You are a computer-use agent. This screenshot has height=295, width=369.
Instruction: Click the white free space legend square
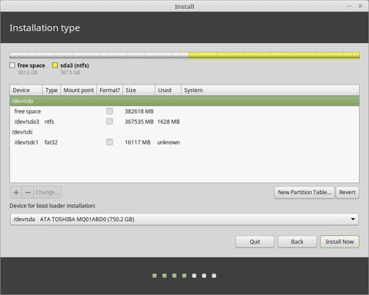(x=12, y=65)
